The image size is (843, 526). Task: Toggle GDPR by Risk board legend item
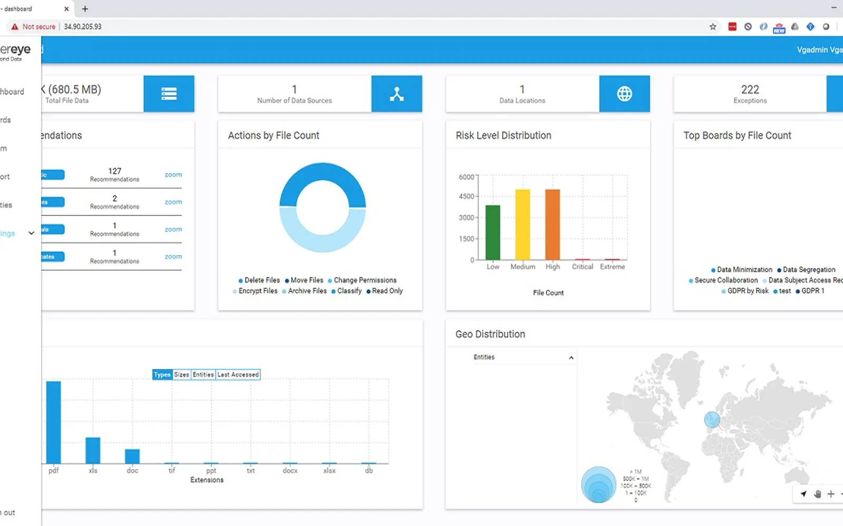click(745, 291)
